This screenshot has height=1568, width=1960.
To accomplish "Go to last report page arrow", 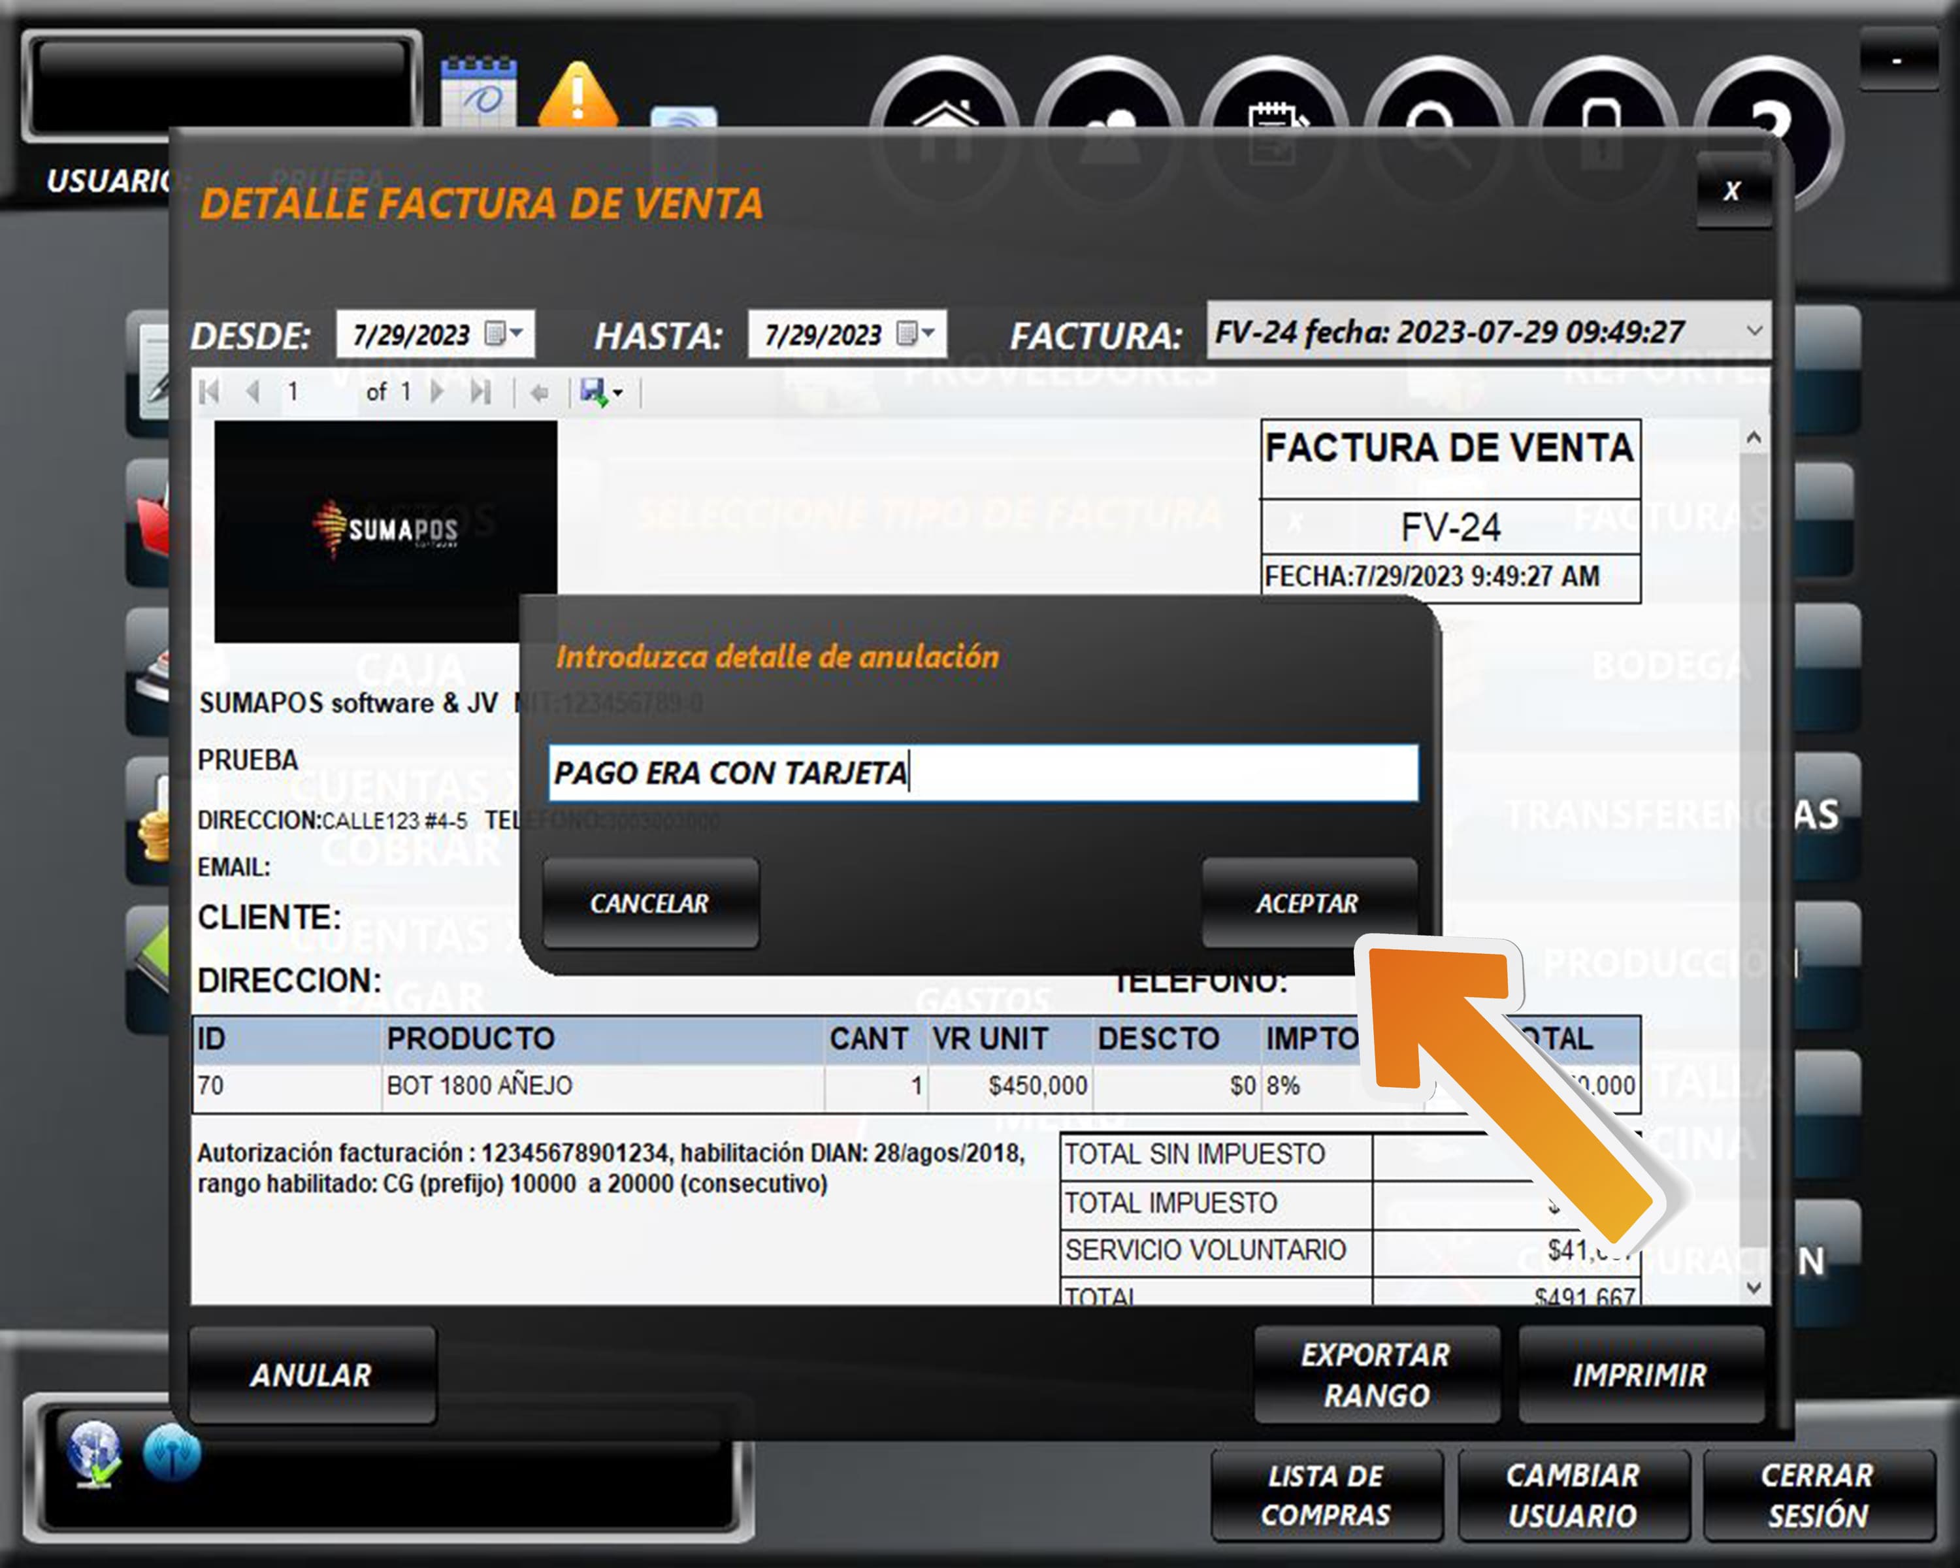I will [480, 393].
